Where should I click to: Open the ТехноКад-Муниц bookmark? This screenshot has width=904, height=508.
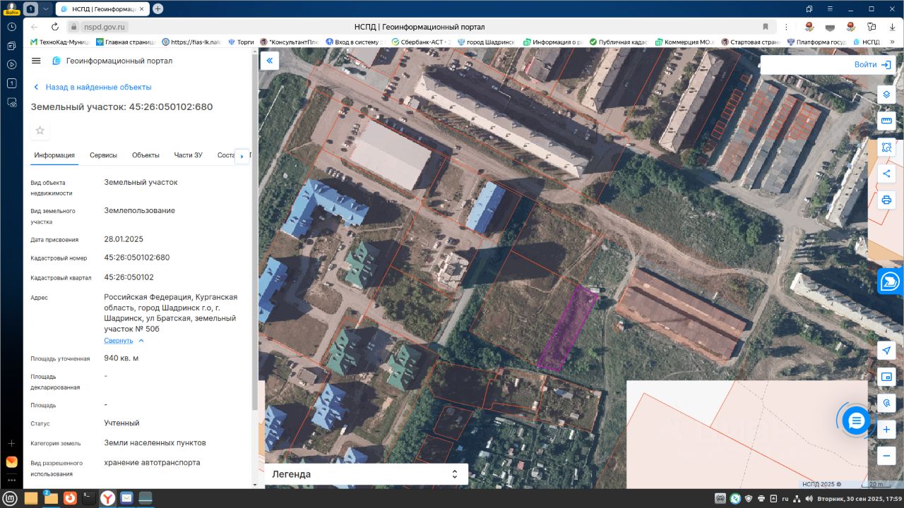click(x=59, y=42)
